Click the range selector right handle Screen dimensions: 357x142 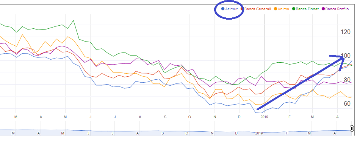352,129
